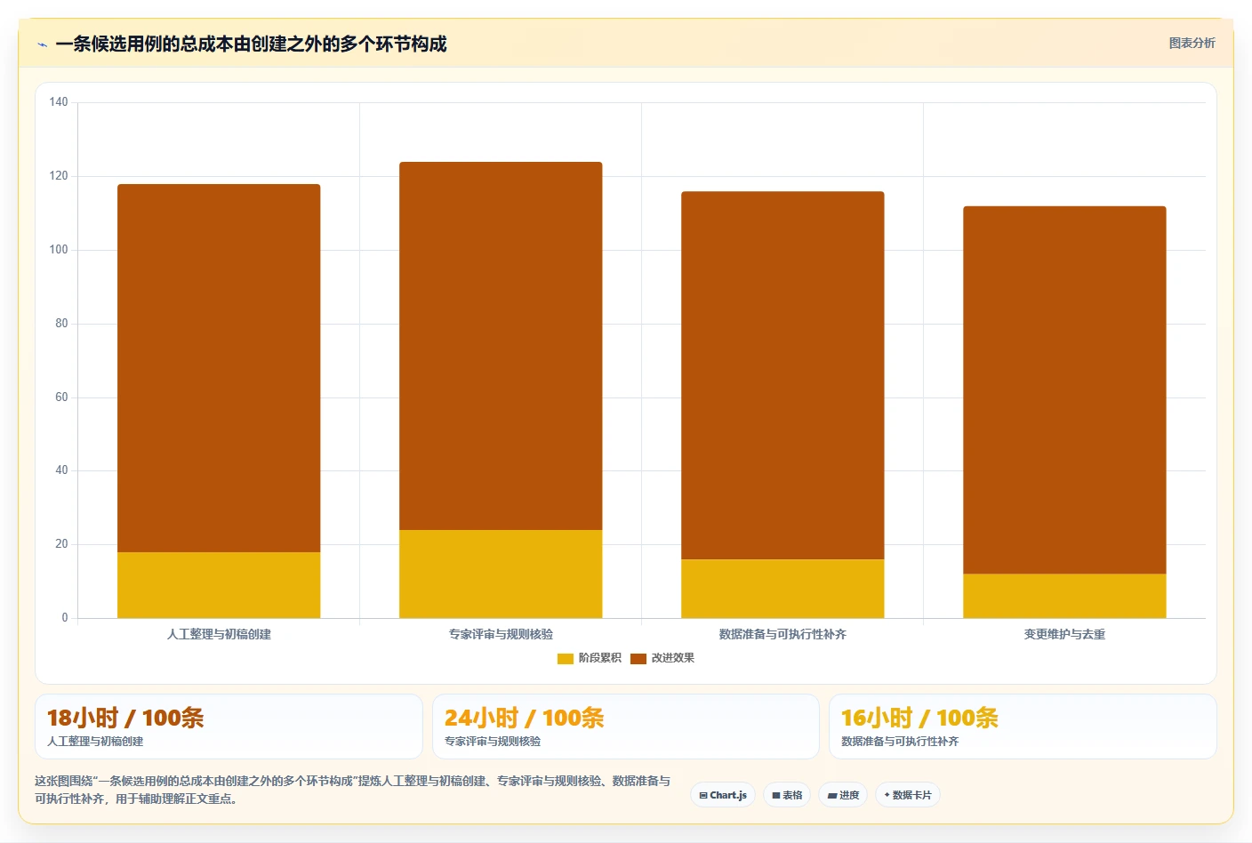Click the y-axis value 20
This screenshot has height=843, width=1252.
tap(61, 544)
